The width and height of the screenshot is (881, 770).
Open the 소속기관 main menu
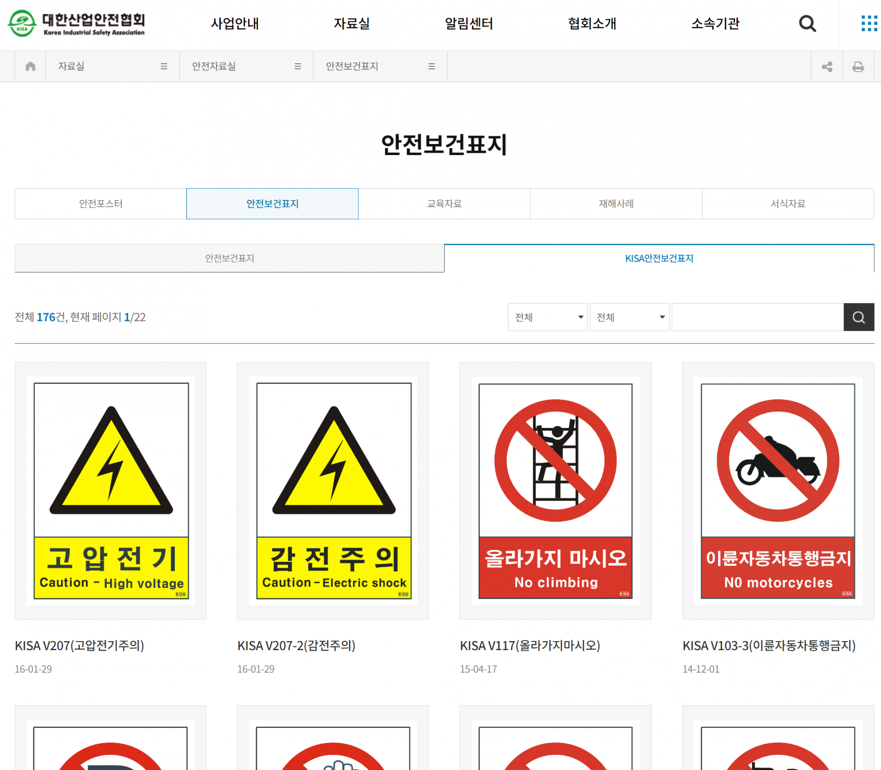(715, 24)
